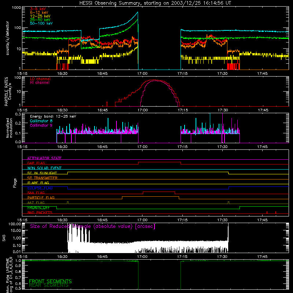Screen dimensions: 293x293
Task: Click the SC_TRANSMITTER flag label
Action: pos(42,178)
